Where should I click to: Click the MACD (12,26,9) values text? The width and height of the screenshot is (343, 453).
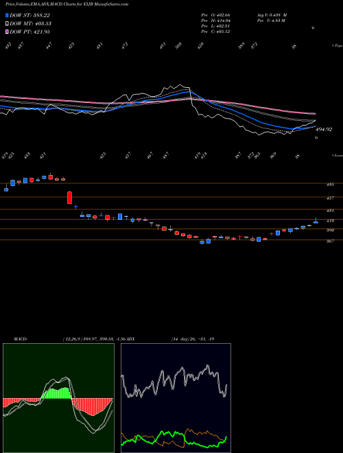tap(95, 339)
